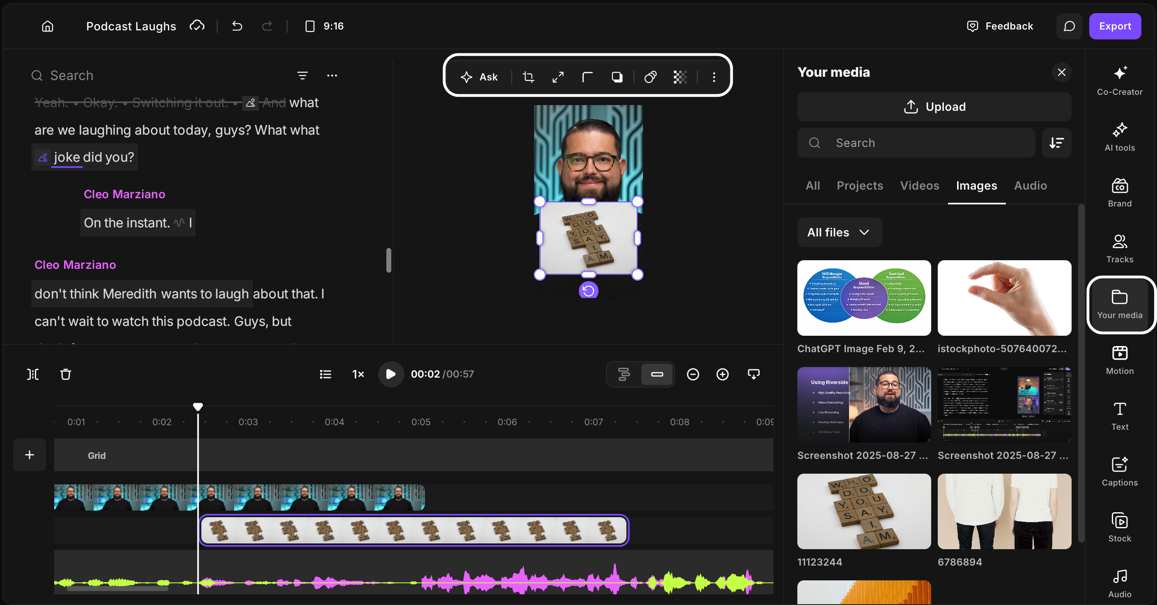1157x605 pixels.
Task: Open the Motion panel
Action: pos(1119,360)
